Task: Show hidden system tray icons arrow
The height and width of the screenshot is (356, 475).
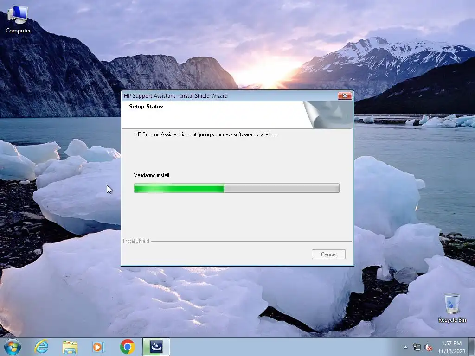Action: (405, 347)
